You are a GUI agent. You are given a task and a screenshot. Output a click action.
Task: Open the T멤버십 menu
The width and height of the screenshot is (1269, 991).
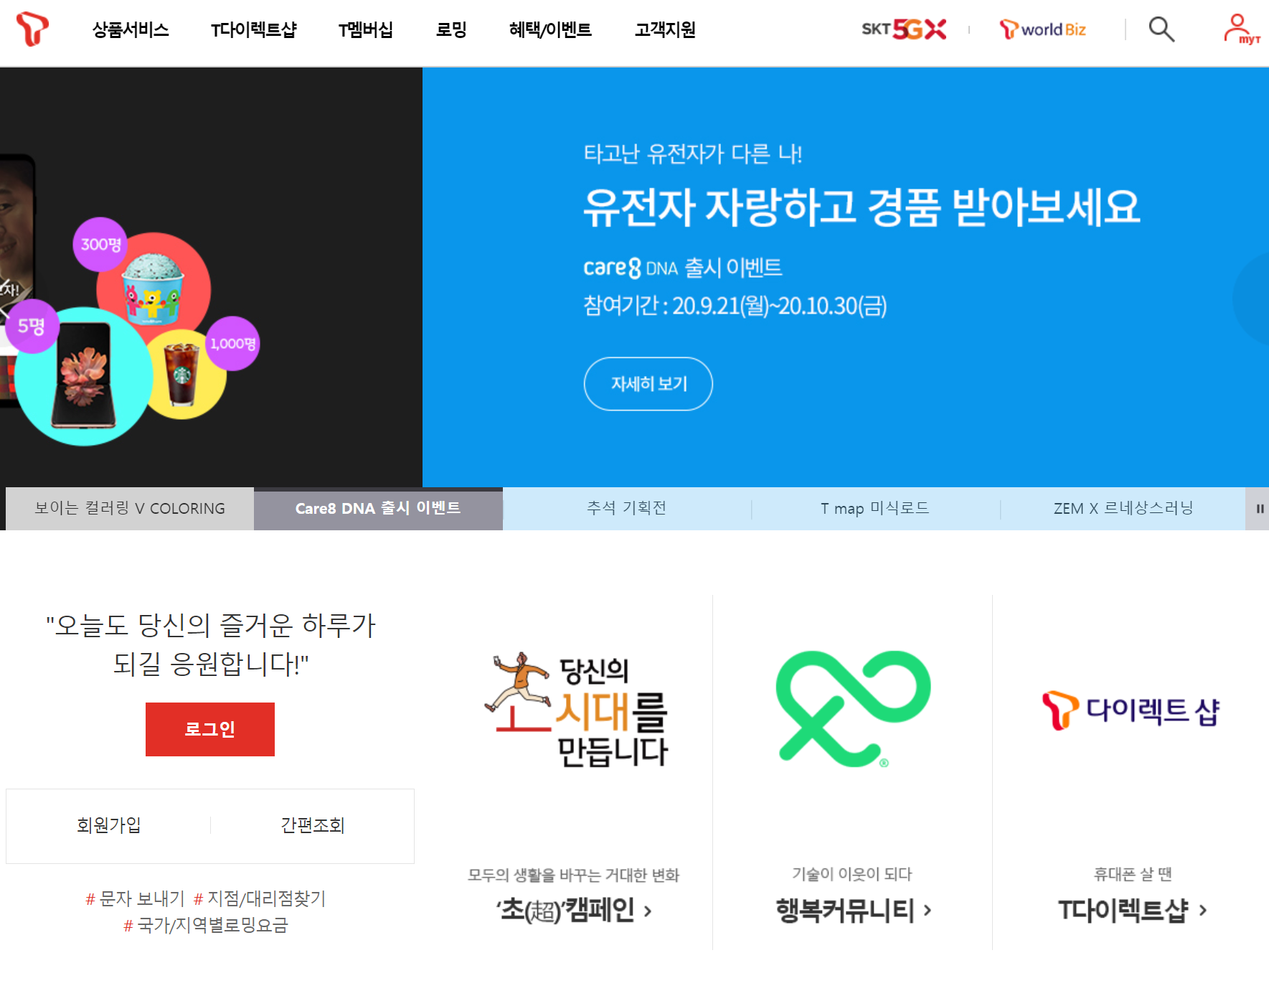click(366, 29)
